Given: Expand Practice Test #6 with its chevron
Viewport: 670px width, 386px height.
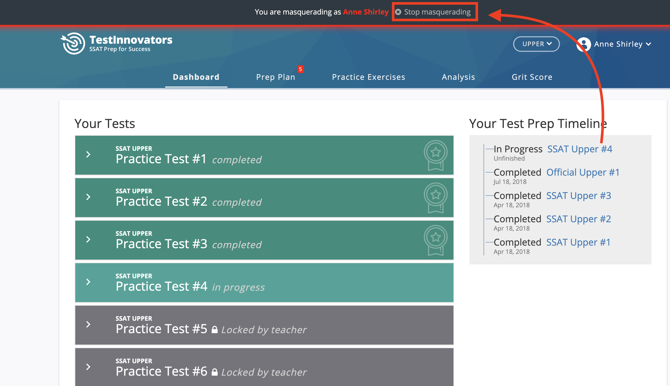Looking at the screenshot, I should (x=88, y=367).
